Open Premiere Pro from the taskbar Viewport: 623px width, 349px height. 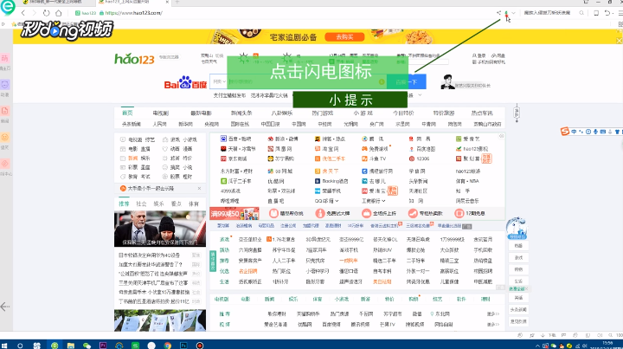[x=103, y=346]
